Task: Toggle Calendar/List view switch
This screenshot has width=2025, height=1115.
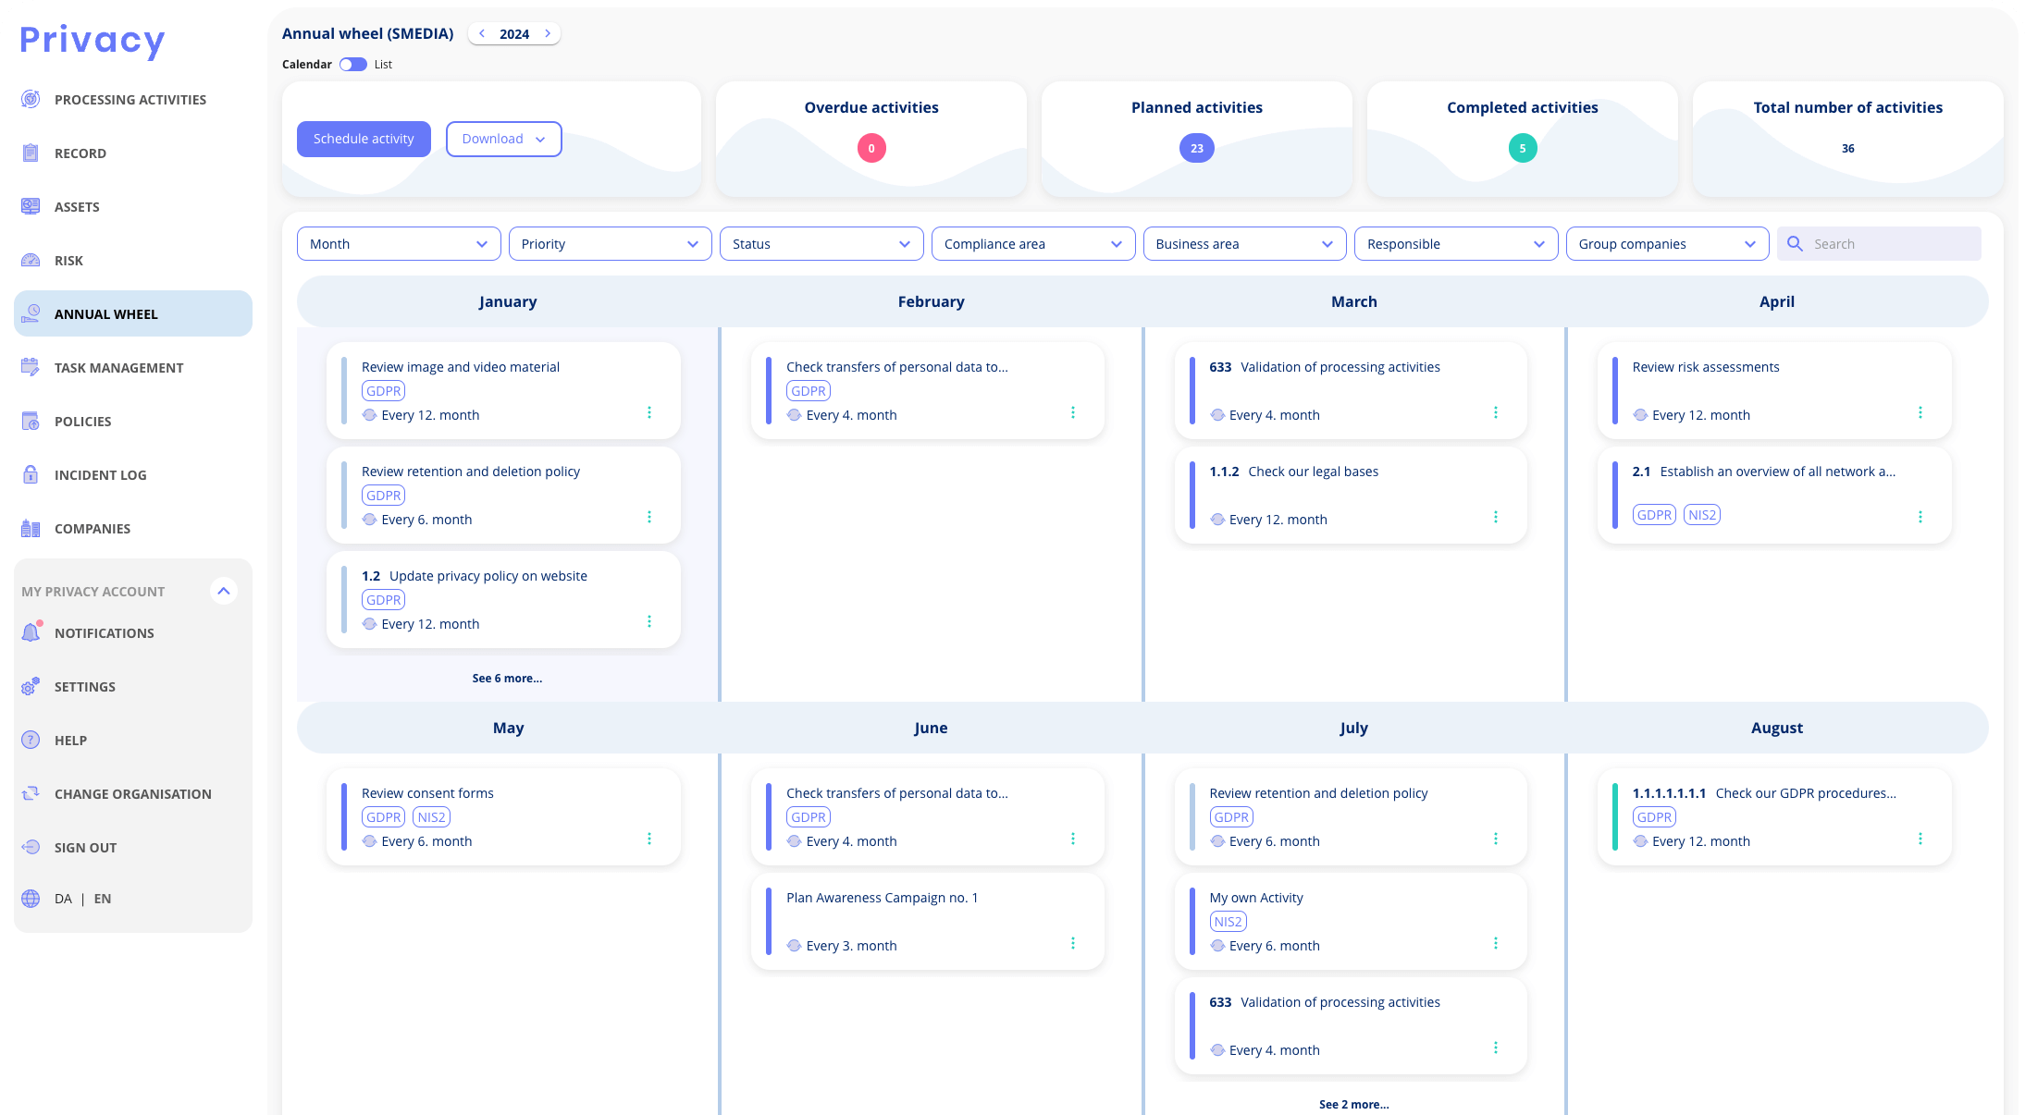Action: pos(352,64)
